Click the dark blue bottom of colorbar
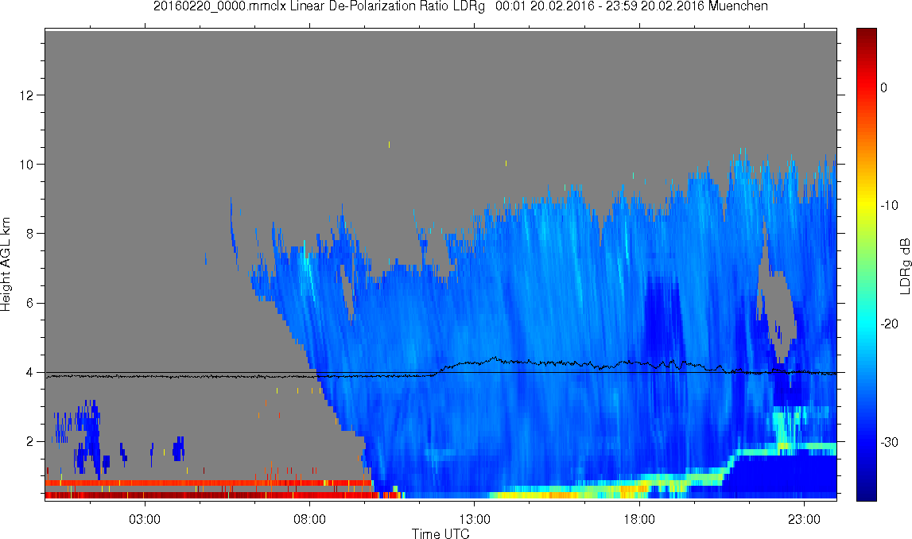 coord(866,493)
